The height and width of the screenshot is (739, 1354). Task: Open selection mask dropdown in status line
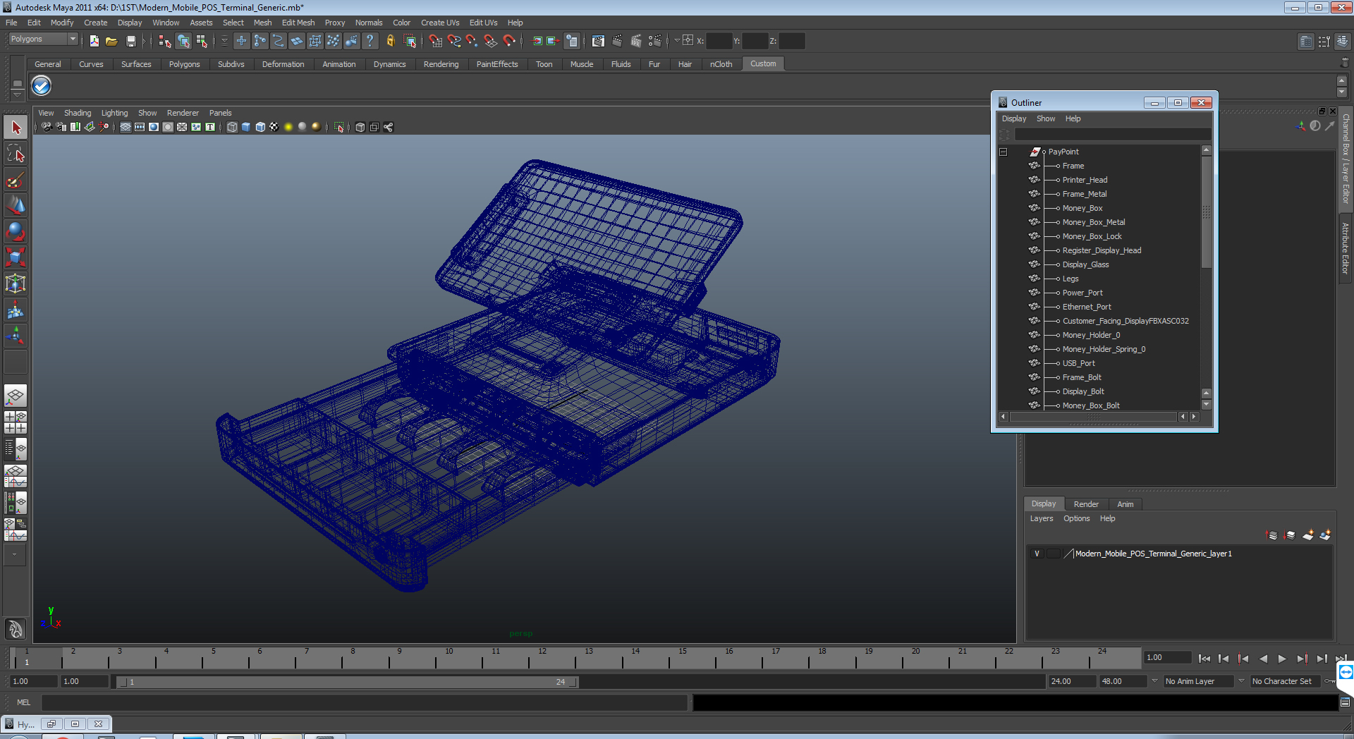[x=224, y=41]
